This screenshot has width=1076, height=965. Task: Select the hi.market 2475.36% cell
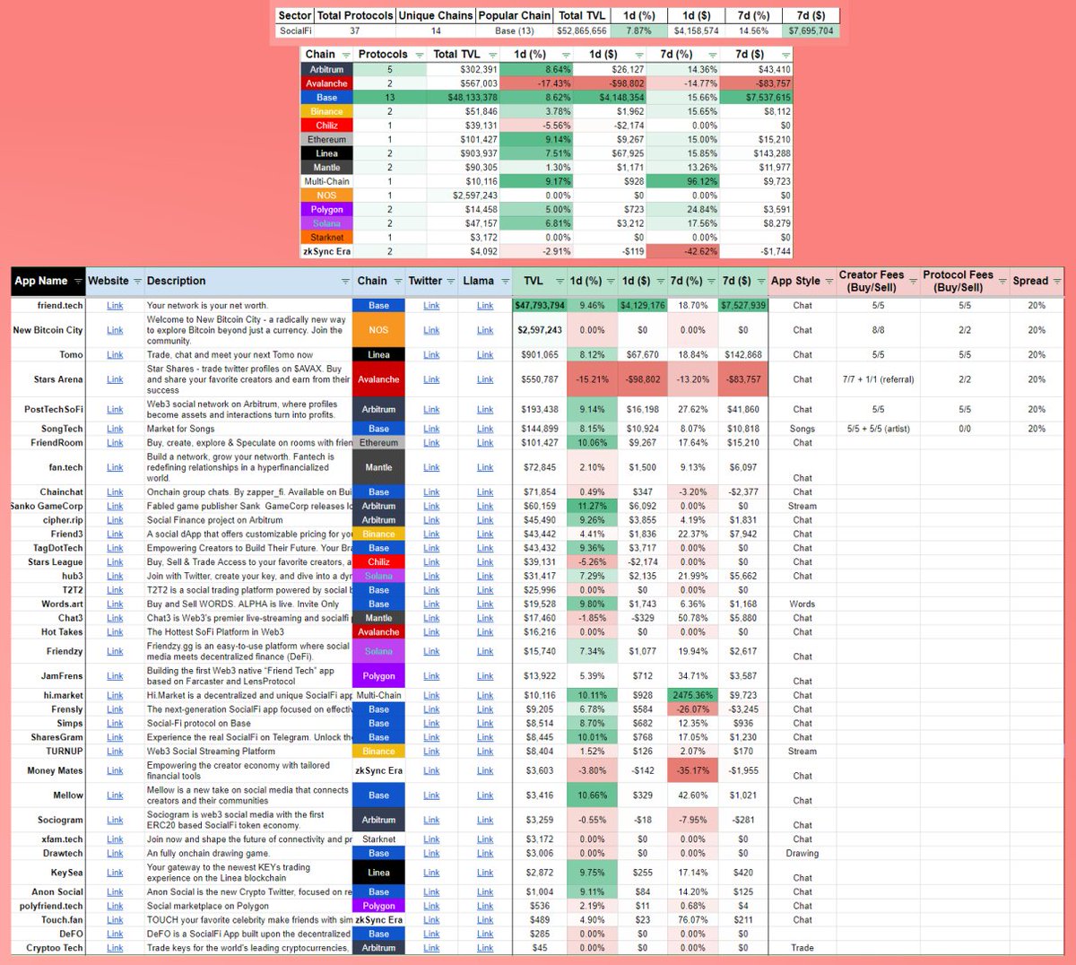[692, 695]
